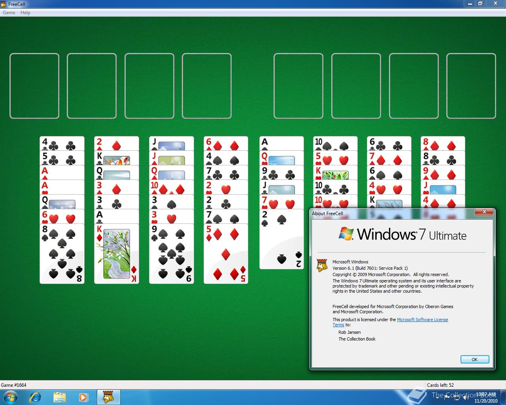Screen dimensions: 506x405
Task: Choose the Jack of spades card
Action: [172, 144]
